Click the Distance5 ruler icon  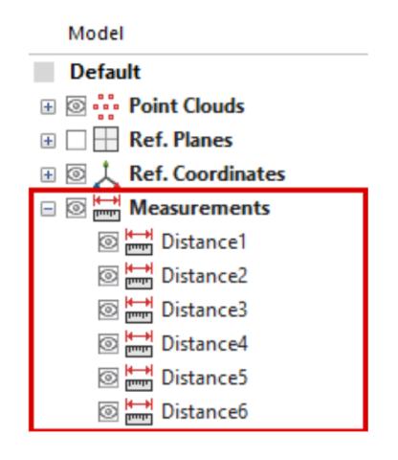[x=139, y=378]
